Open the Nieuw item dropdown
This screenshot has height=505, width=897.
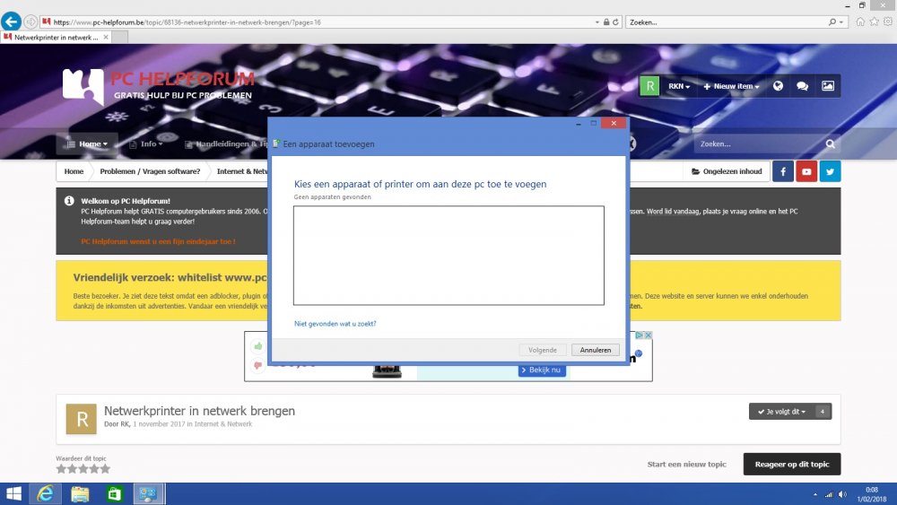(x=731, y=86)
